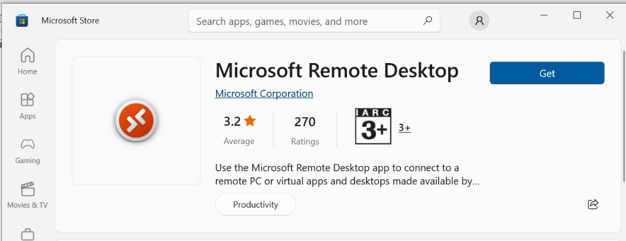Screen dimensions: 626x241
Task: Open the user profile account icon
Action: pyautogui.click(x=479, y=21)
